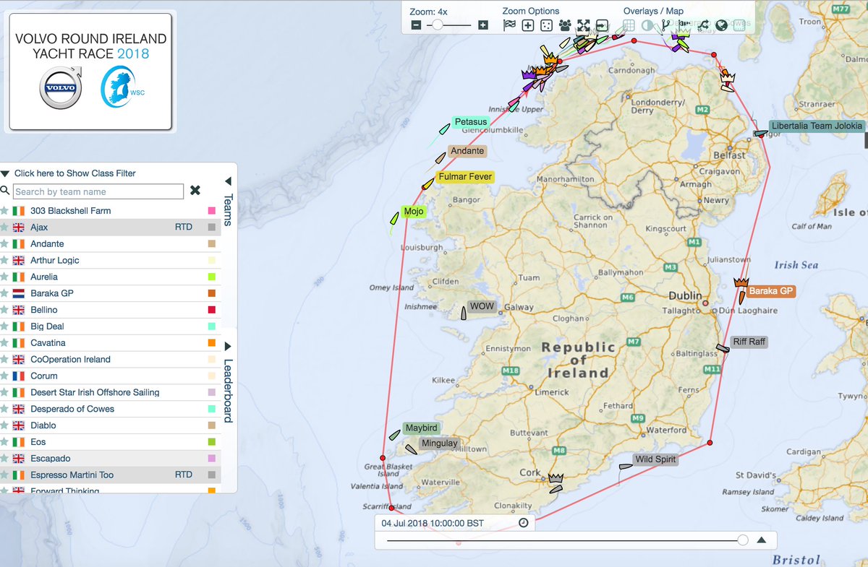The width and height of the screenshot is (868, 567).
Task: Click Bellino's red color swatch
Action: (212, 310)
